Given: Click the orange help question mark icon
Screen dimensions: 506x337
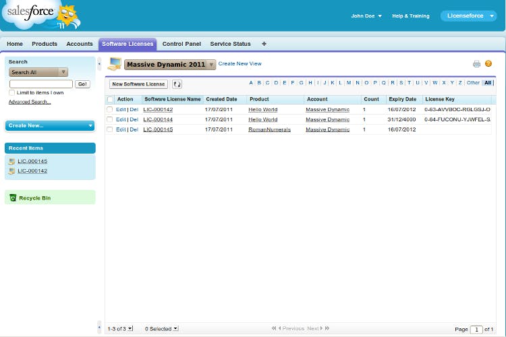Looking at the screenshot, I should (488, 63).
